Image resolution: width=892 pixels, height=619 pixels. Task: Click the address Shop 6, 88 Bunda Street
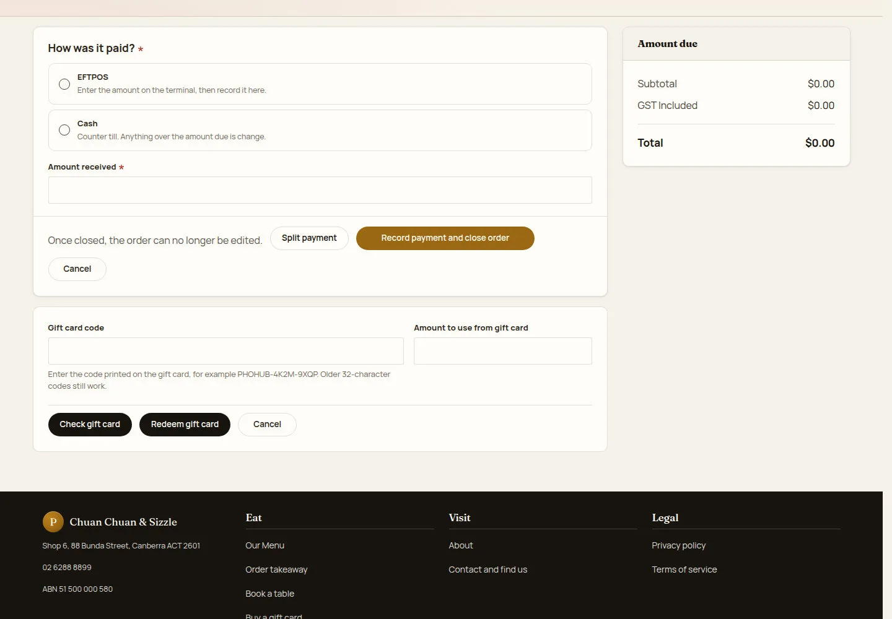[x=121, y=546]
